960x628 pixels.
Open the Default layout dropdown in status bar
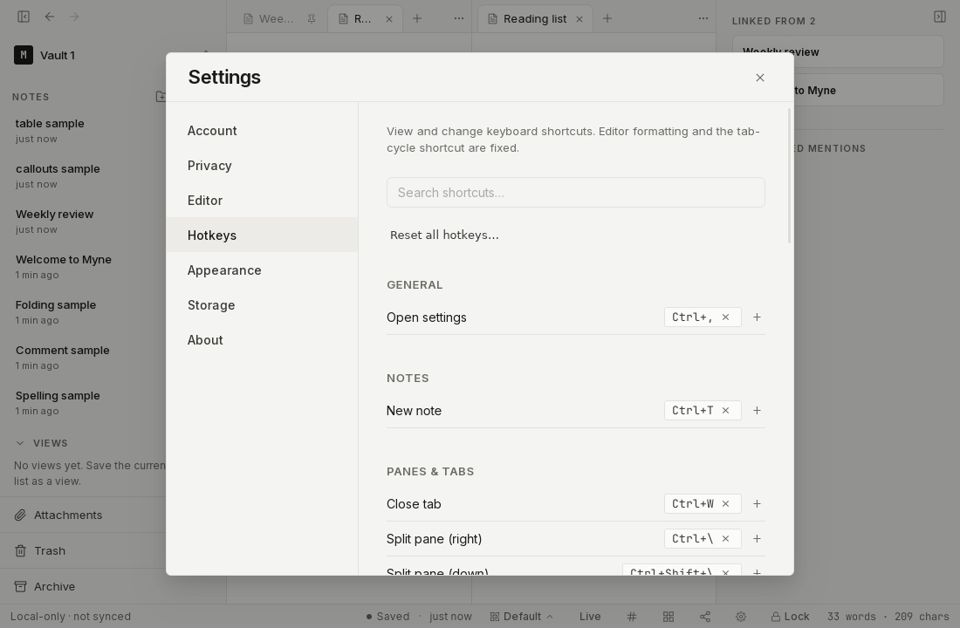522,617
